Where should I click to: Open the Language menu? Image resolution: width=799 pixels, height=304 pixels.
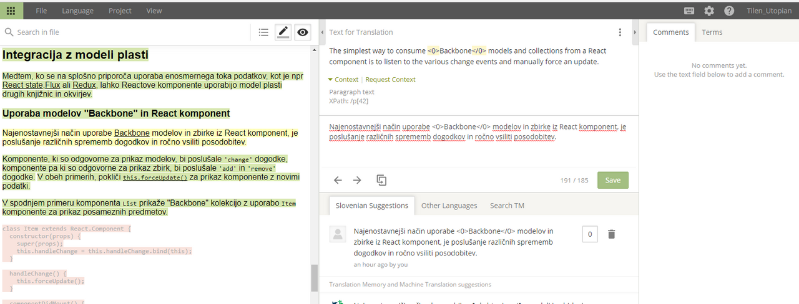tap(77, 11)
